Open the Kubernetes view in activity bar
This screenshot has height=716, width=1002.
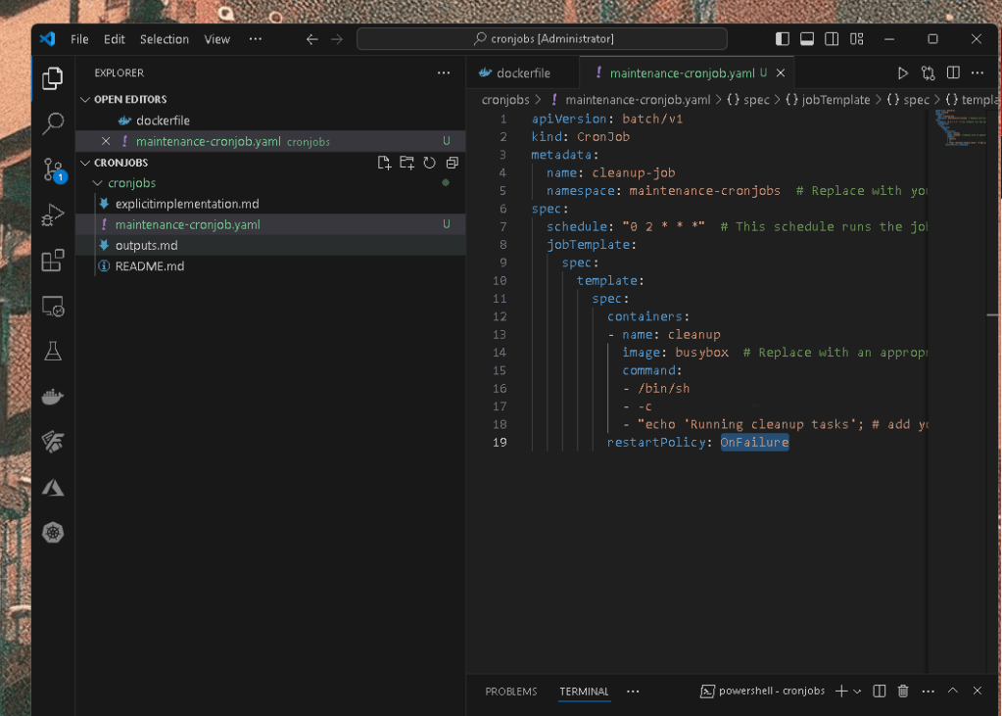click(52, 533)
